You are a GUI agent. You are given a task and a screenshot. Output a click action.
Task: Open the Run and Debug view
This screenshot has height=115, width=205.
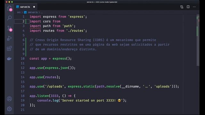tap(9, 38)
